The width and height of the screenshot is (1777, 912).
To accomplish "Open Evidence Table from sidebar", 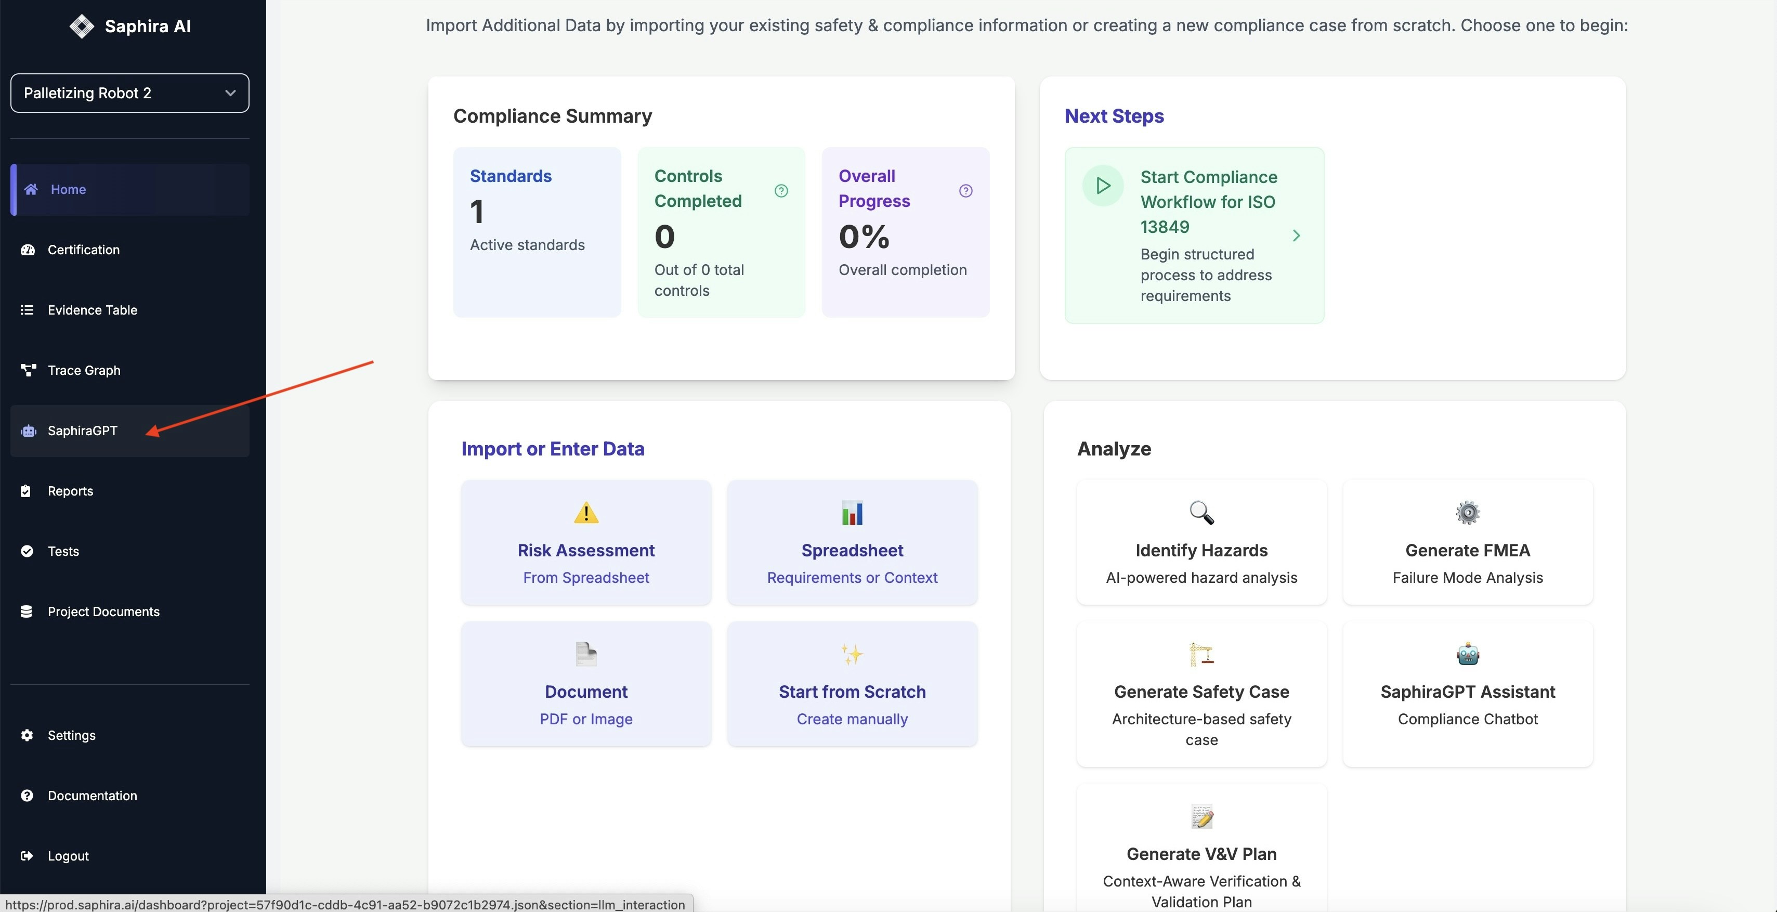I will [92, 310].
